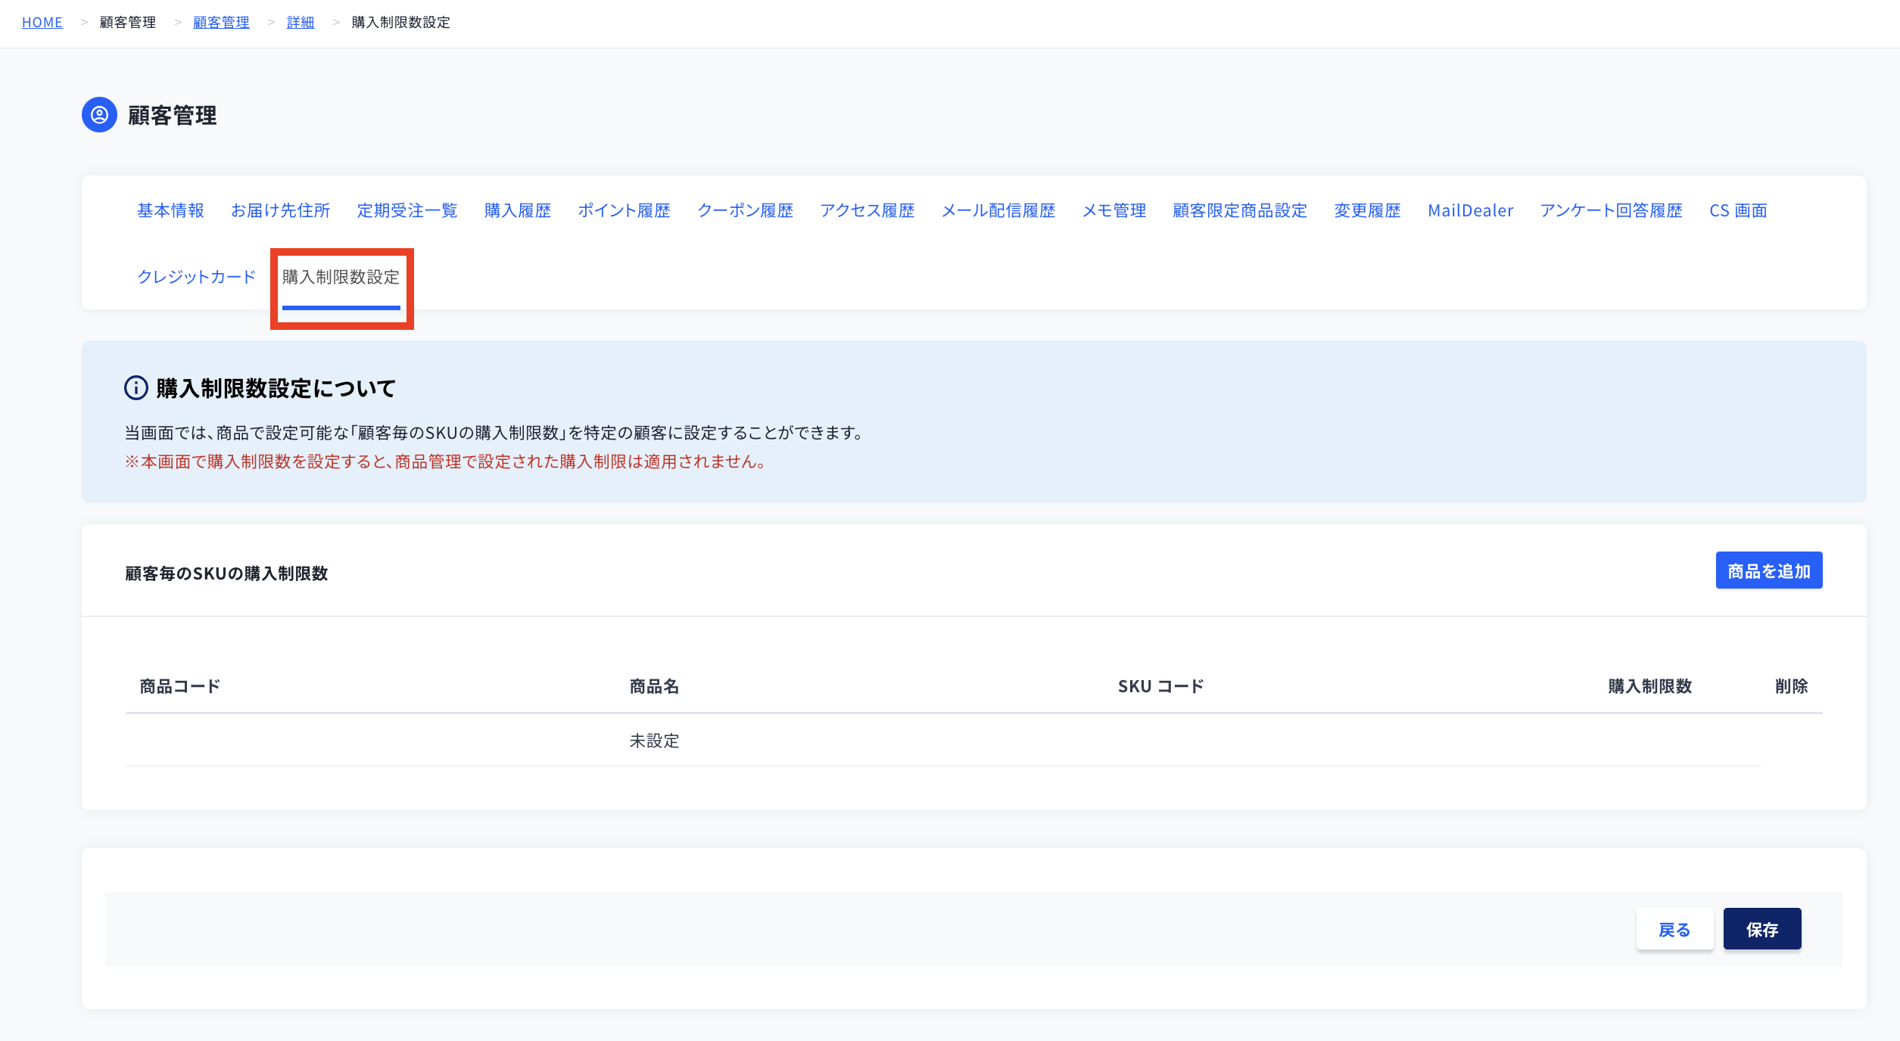
Task: Click the 購入制限数 column header
Action: tap(1650, 686)
